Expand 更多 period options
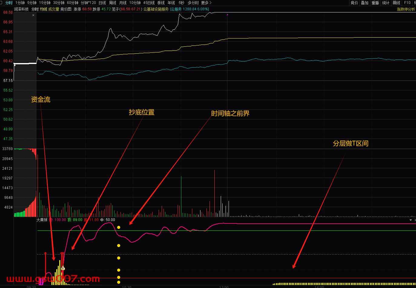Image resolution: width=416 pixels, height=288 pixels. click(x=206, y=3)
